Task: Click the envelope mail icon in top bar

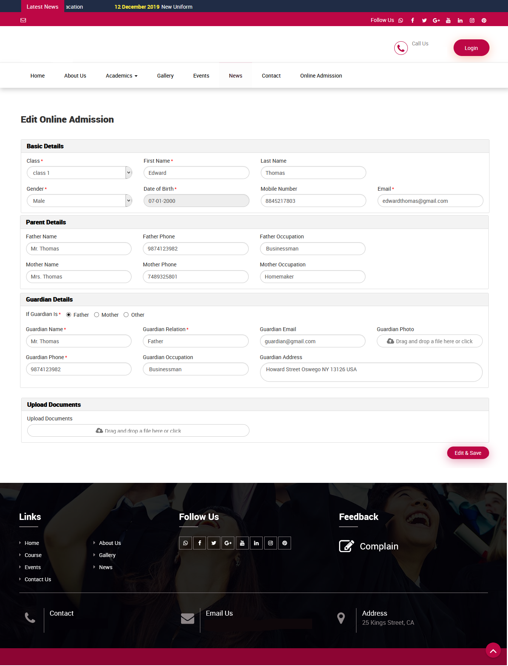Action: click(23, 20)
